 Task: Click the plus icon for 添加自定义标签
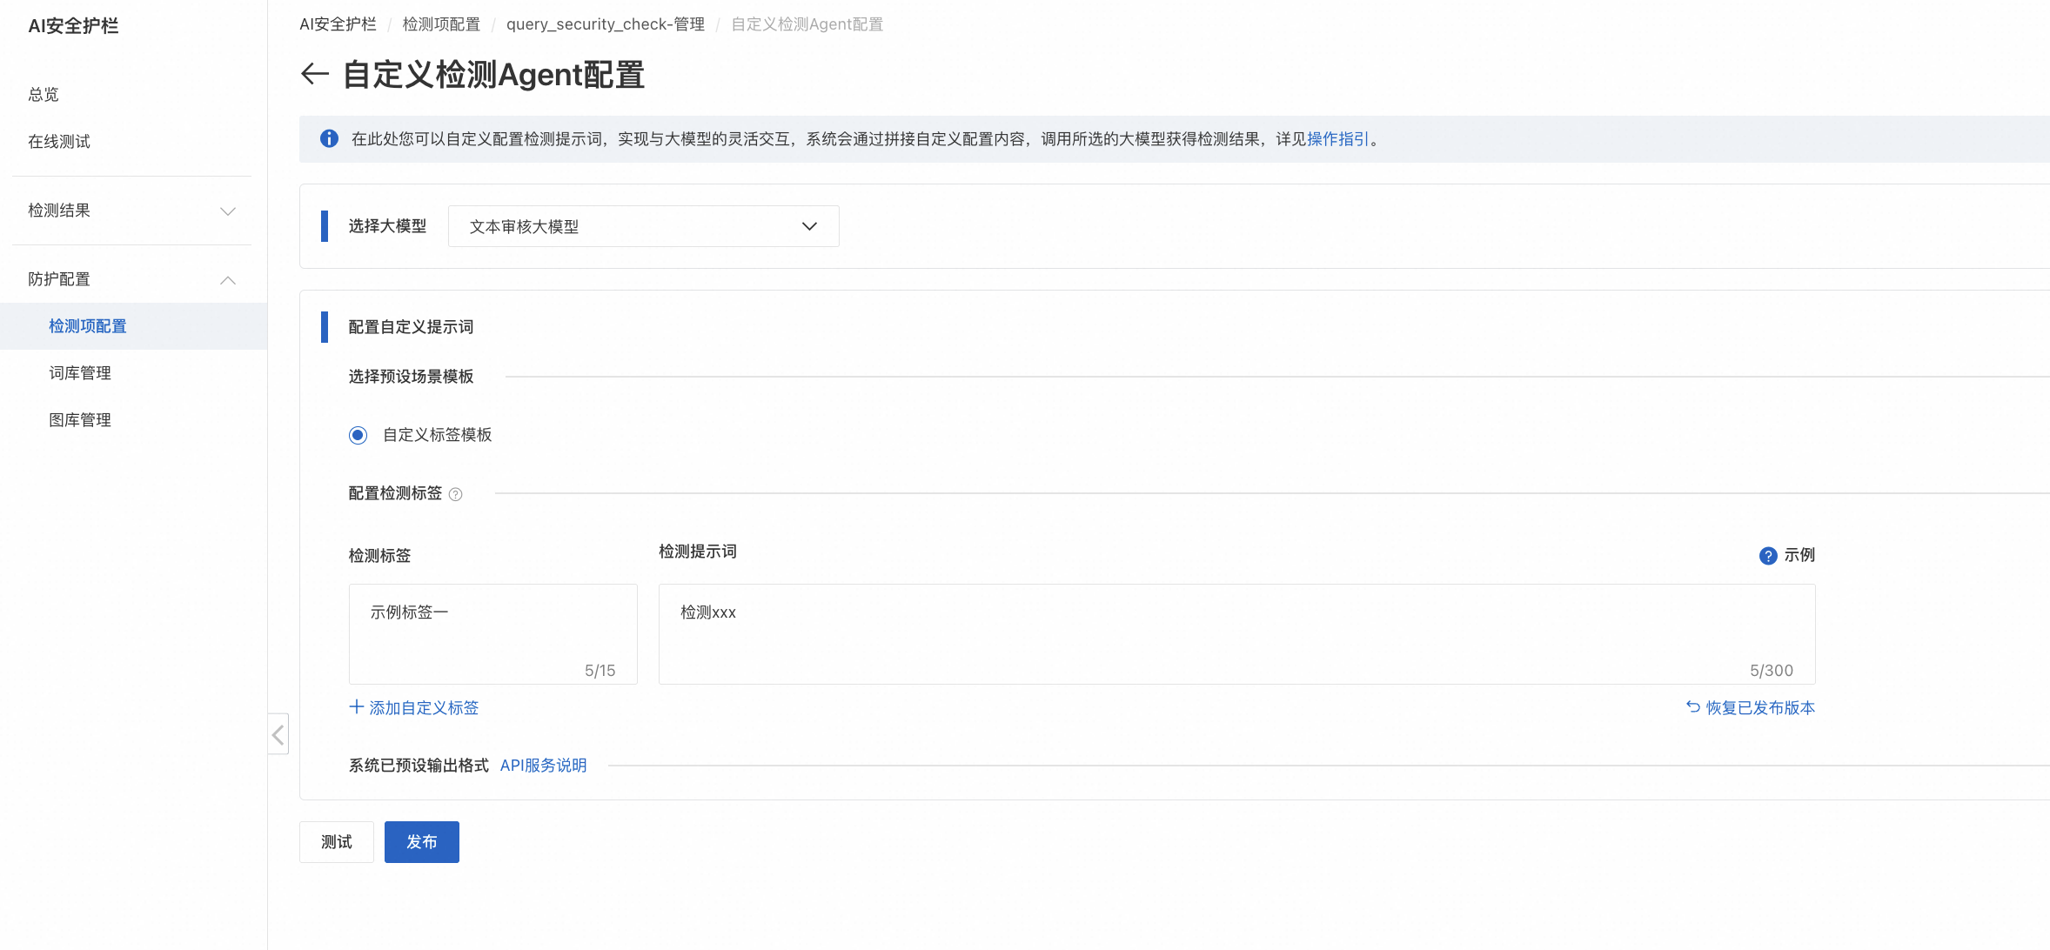click(356, 707)
